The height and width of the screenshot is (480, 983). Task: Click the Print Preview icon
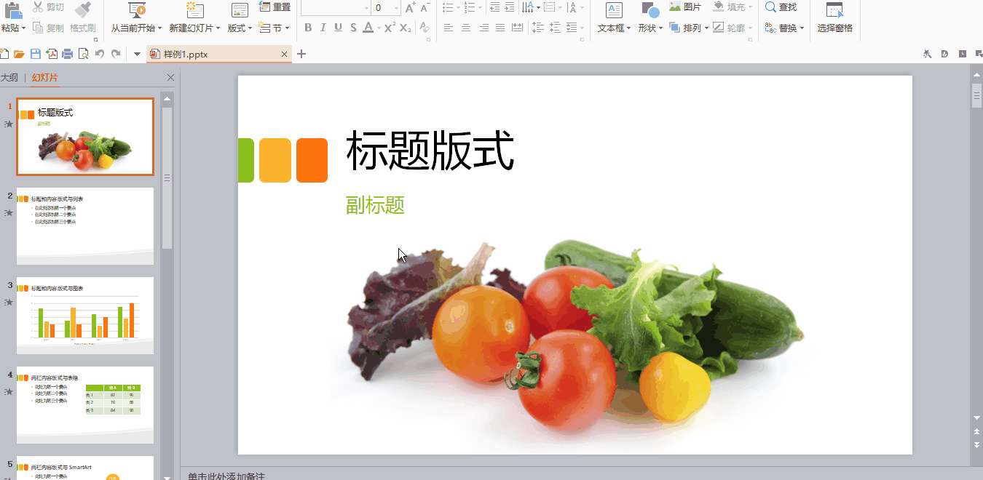click(x=84, y=54)
